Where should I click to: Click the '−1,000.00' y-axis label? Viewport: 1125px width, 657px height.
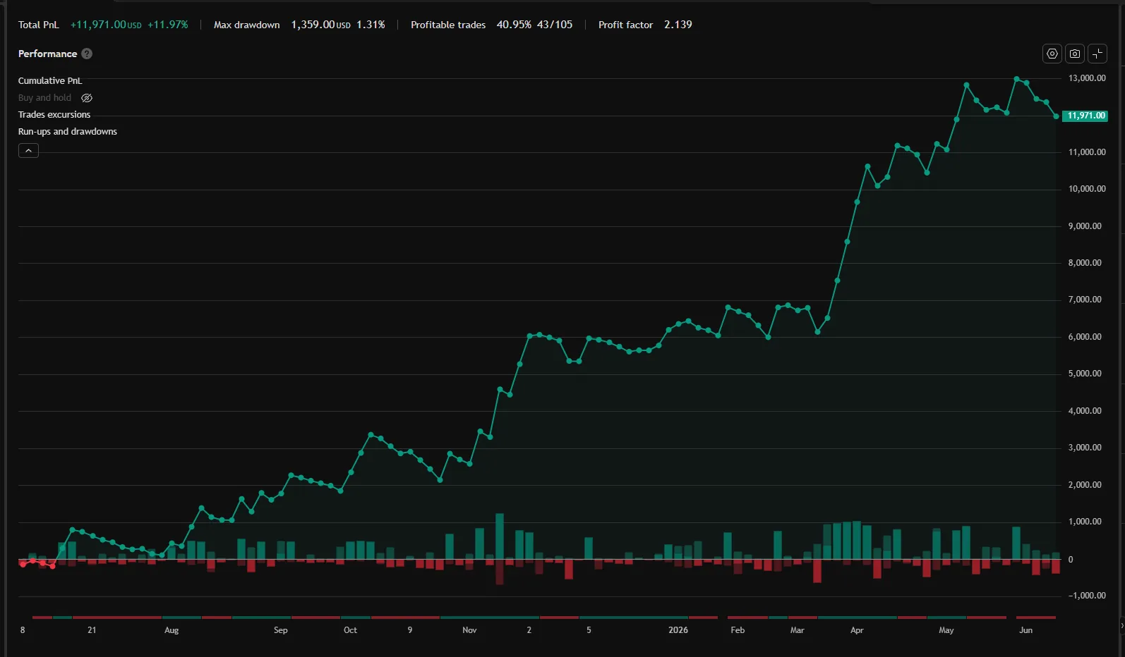click(x=1087, y=596)
